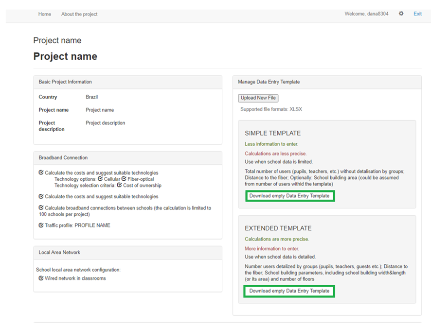Viewport: 431px width, 327px height.
Task: Click the bold Project name page title
Action: click(x=65, y=56)
